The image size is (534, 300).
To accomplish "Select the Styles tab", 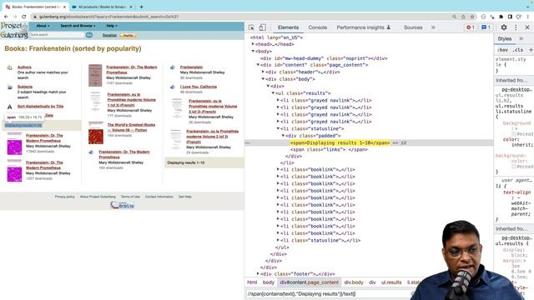I will (505, 38).
